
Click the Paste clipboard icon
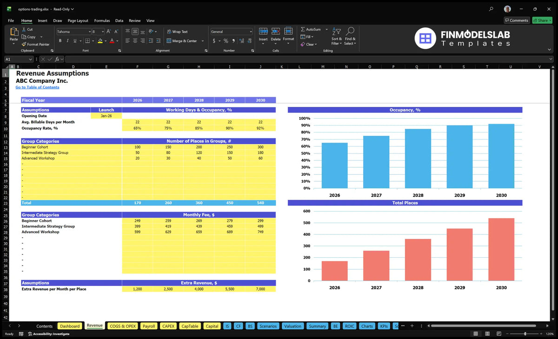coord(13,32)
